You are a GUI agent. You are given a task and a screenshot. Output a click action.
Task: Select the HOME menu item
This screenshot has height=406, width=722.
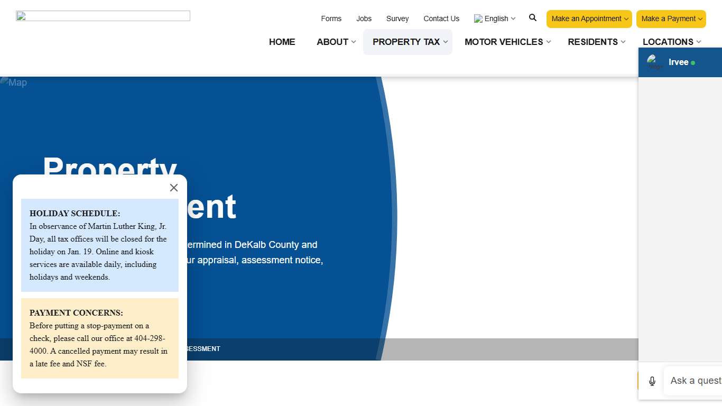(x=282, y=42)
